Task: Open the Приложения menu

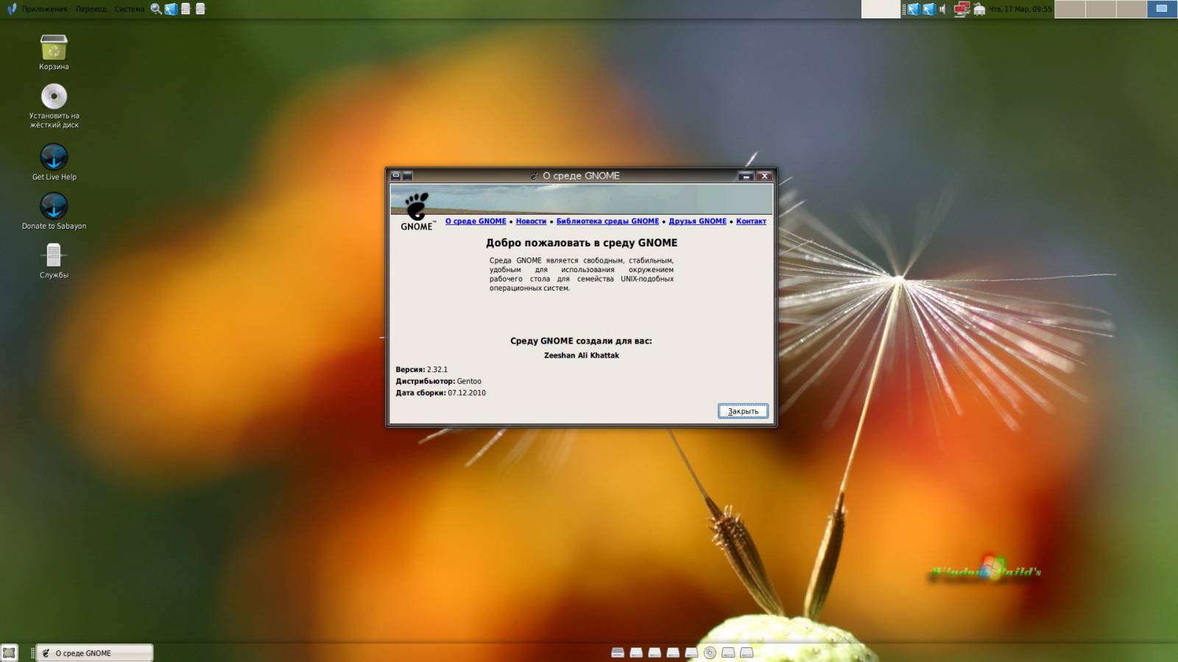Action: [x=44, y=9]
